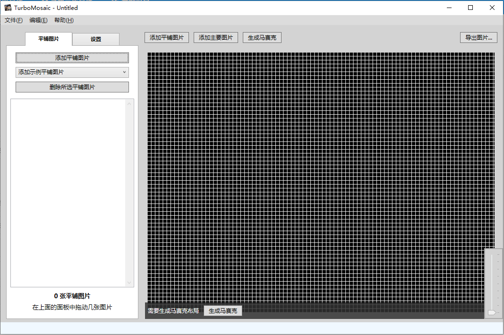Click top toolbar 添加平铺图片 button
The width and height of the screenshot is (504, 335).
166,38
